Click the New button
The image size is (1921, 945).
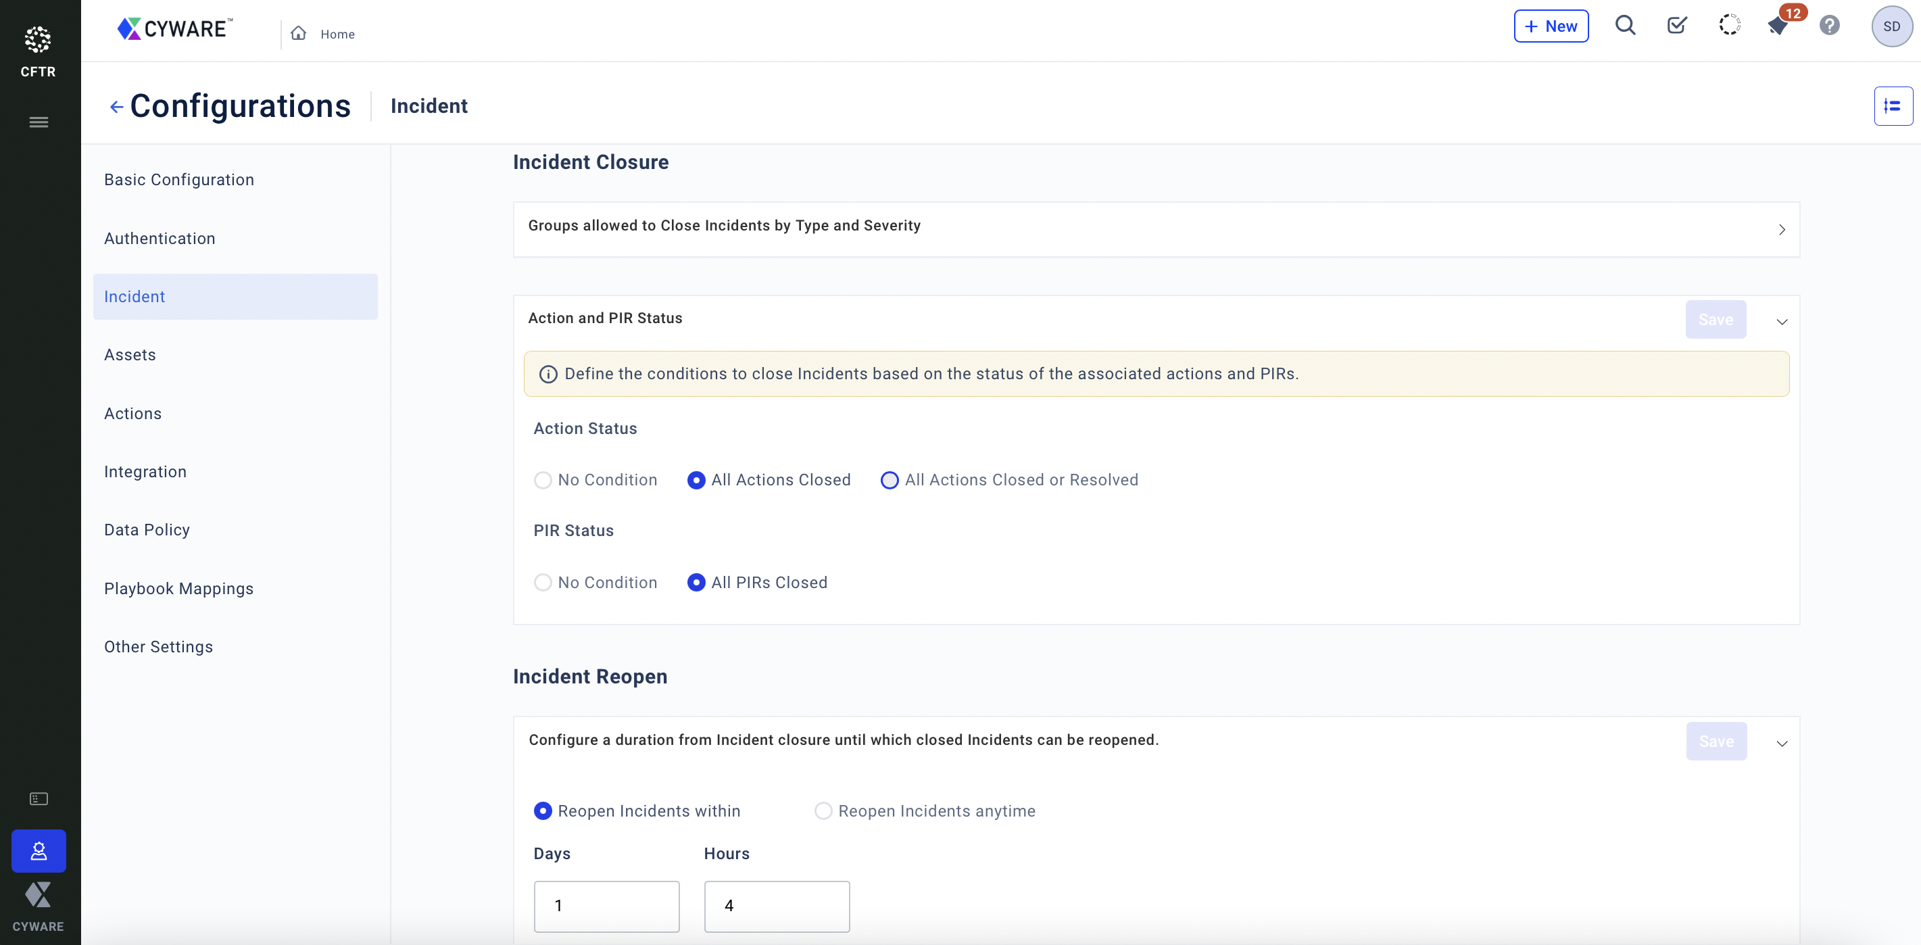click(1551, 26)
